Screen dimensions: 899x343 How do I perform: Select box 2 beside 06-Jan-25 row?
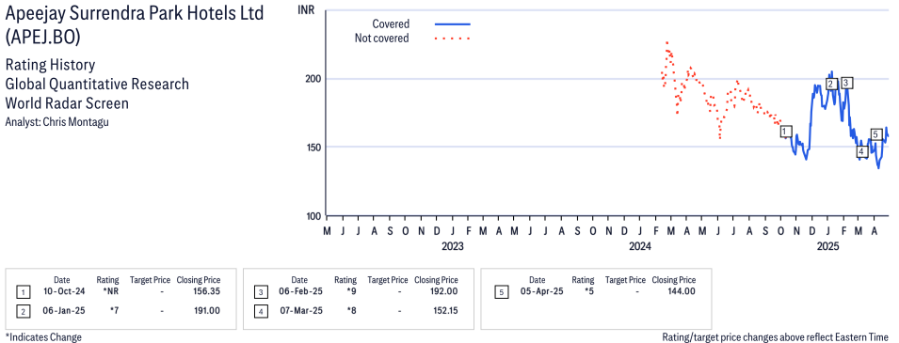point(23,311)
